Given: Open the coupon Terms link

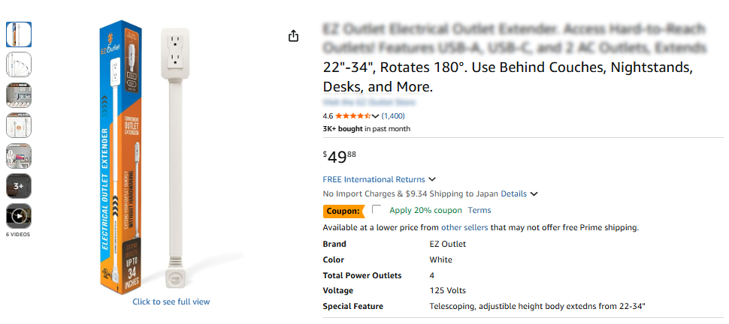Looking at the screenshot, I should (479, 211).
